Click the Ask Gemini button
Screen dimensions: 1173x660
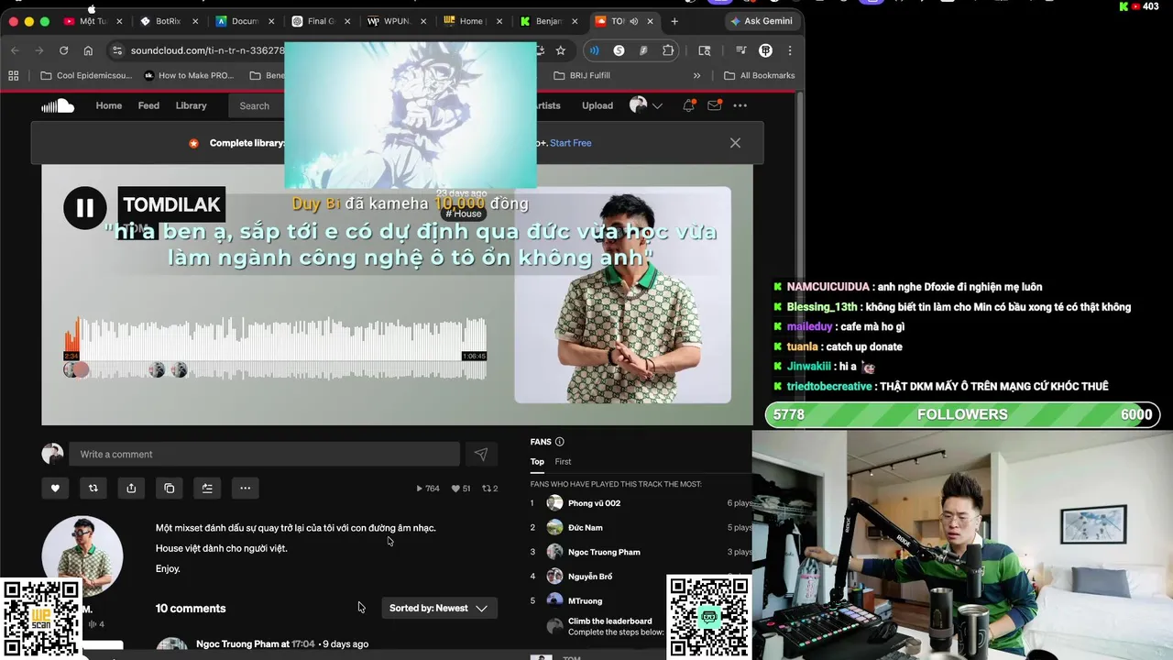point(762,21)
